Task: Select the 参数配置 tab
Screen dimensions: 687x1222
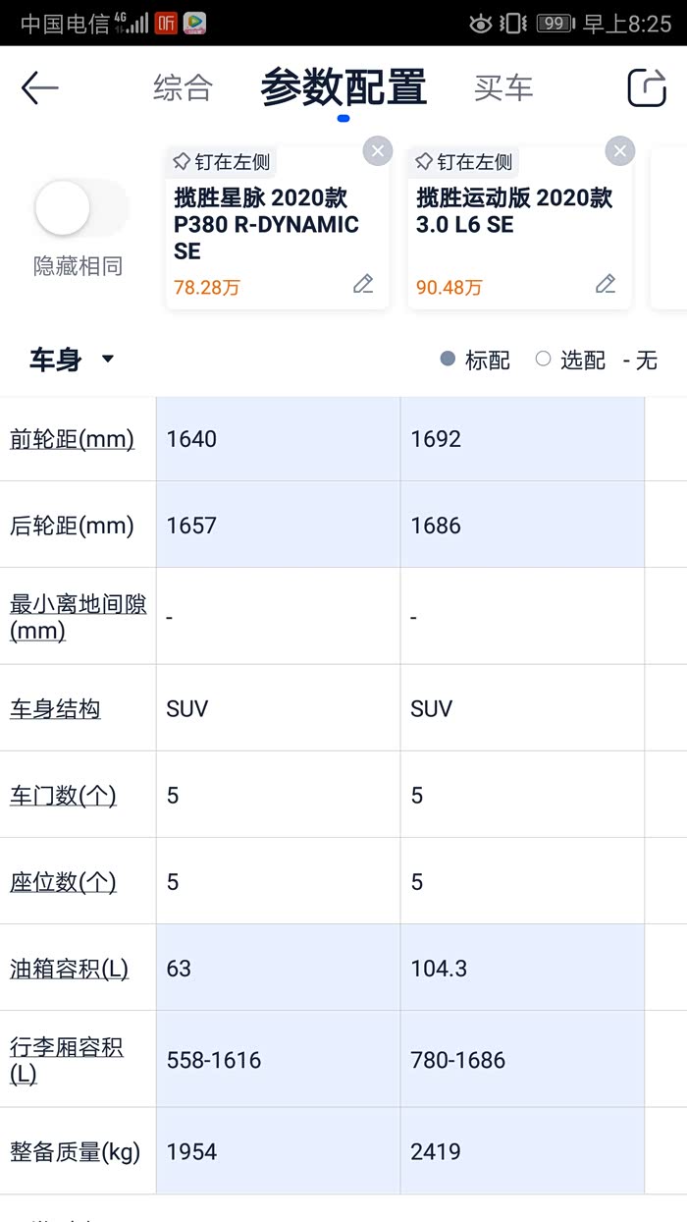Action: pos(343,88)
